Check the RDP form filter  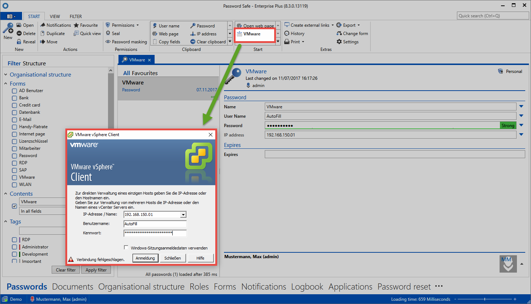pos(14,163)
